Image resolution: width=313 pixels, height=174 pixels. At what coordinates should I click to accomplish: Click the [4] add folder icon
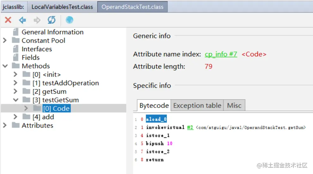(26, 117)
